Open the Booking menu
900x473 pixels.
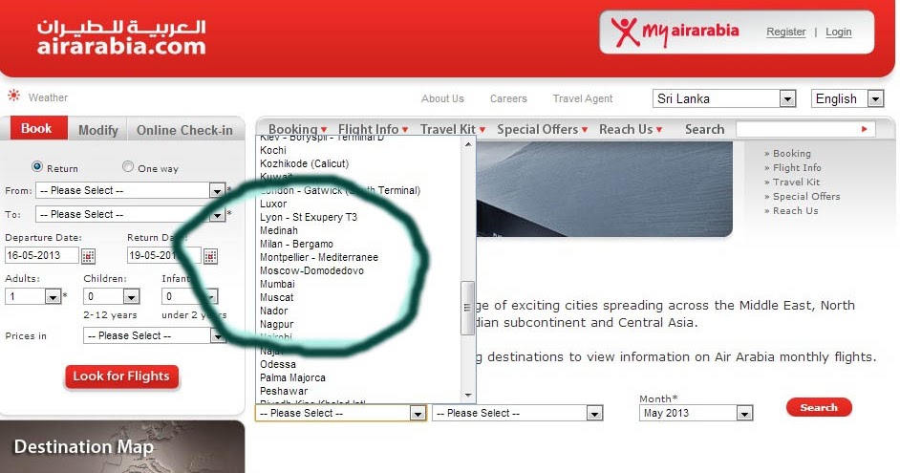click(x=297, y=129)
